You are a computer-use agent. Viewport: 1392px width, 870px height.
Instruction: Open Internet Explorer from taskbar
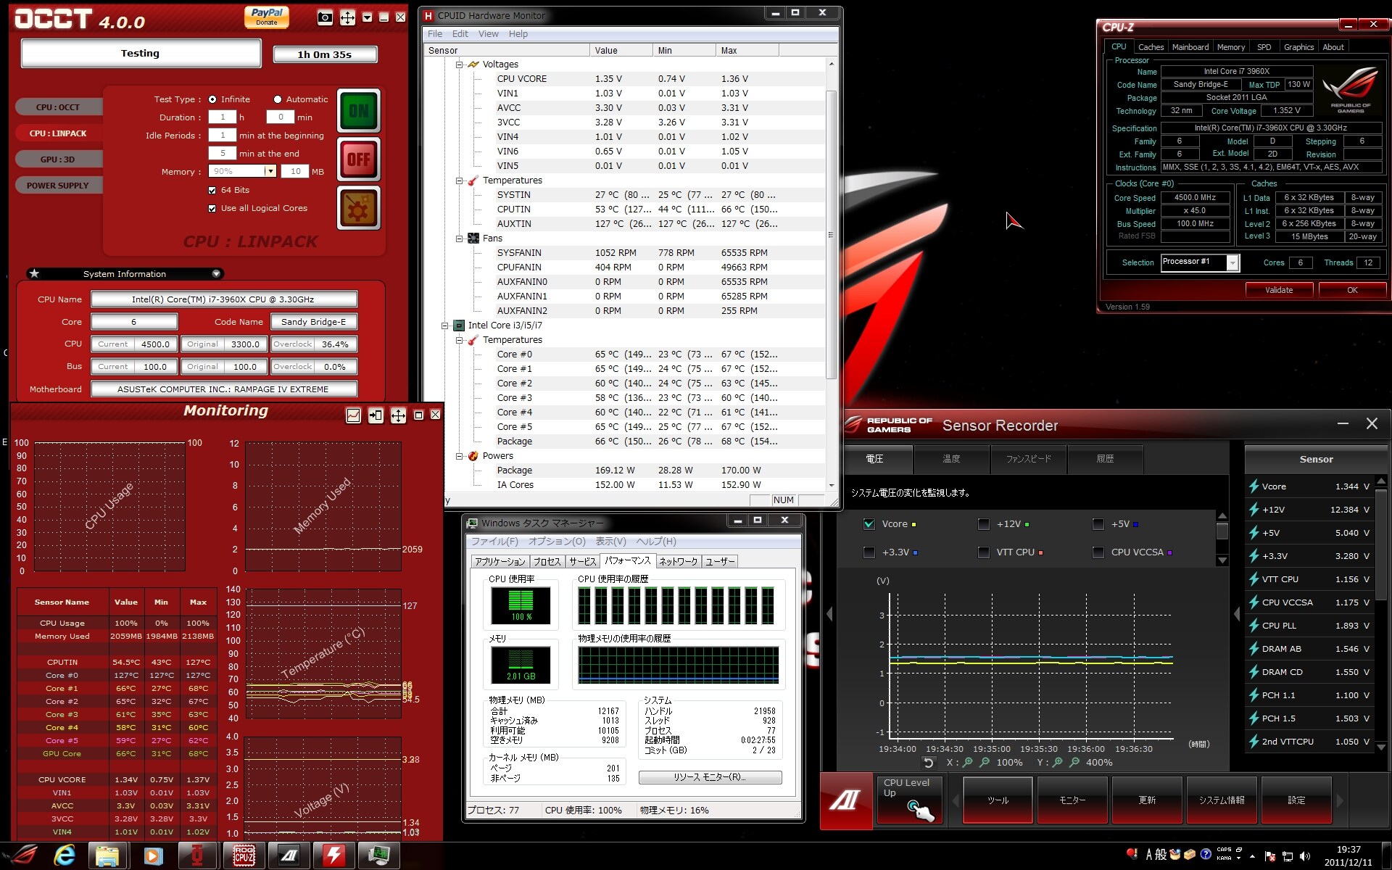click(x=65, y=855)
